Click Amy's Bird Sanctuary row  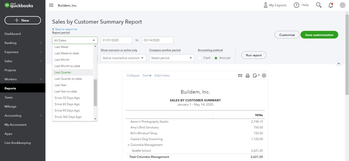pos(195,128)
